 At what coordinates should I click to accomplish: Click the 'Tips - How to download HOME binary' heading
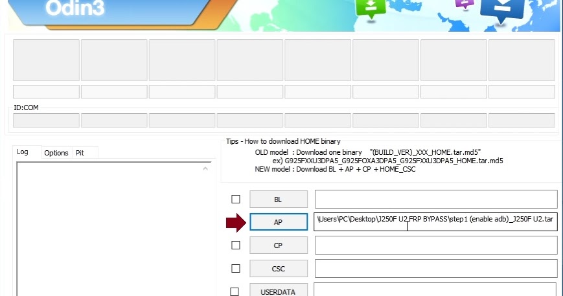[x=283, y=141]
